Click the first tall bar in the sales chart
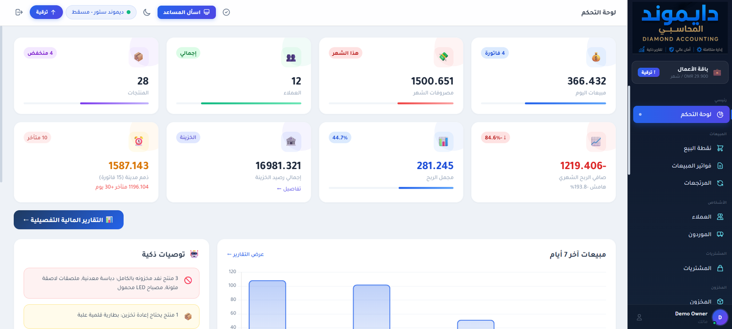Image resolution: width=732 pixels, height=329 pixels. coord(268,305)
